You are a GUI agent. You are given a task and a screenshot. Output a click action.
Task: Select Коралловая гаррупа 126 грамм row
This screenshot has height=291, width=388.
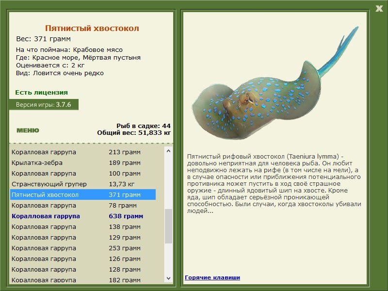[x=83, y=259]
